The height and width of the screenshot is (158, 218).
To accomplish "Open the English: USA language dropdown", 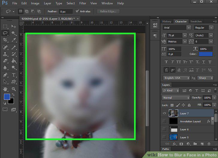I will point(176,78).
